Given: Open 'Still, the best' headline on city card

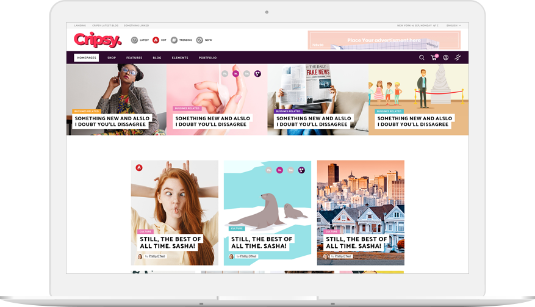Looking at the screenshot, I should tap(356, 242).
